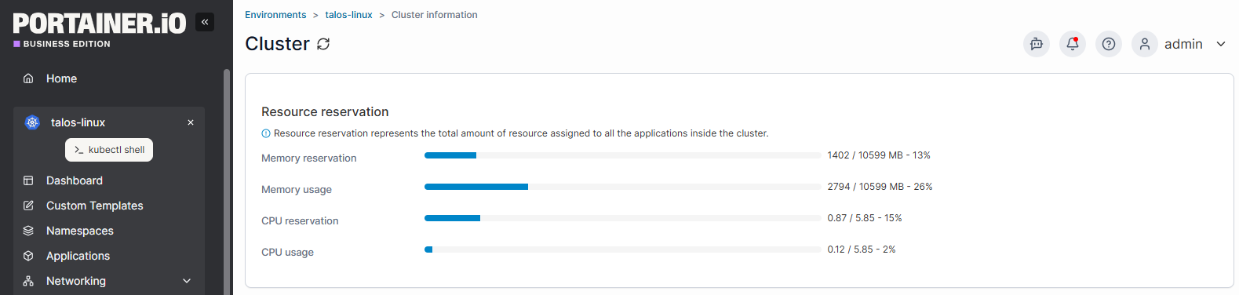The width and height of the screenshot is (1239, 295).
Task: Click talos-linux breadcrumb link
Action: tap(349, 15)
